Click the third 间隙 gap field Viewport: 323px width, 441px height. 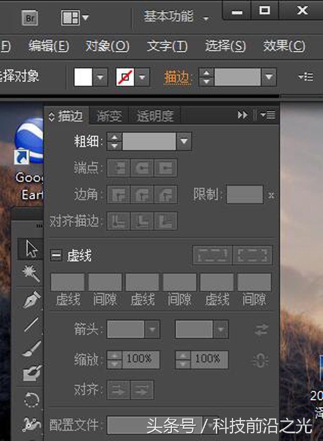(x=254, y=282)
